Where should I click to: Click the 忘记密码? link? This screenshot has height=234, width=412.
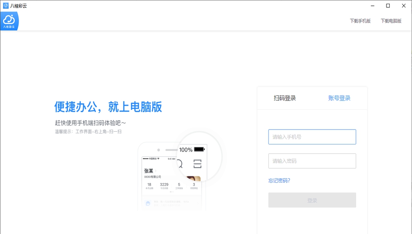coord(279,181)
